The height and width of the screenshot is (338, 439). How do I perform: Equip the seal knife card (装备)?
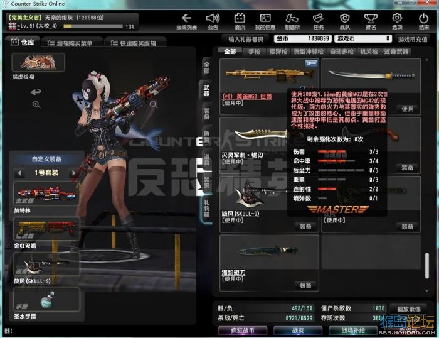click(305, 285)
